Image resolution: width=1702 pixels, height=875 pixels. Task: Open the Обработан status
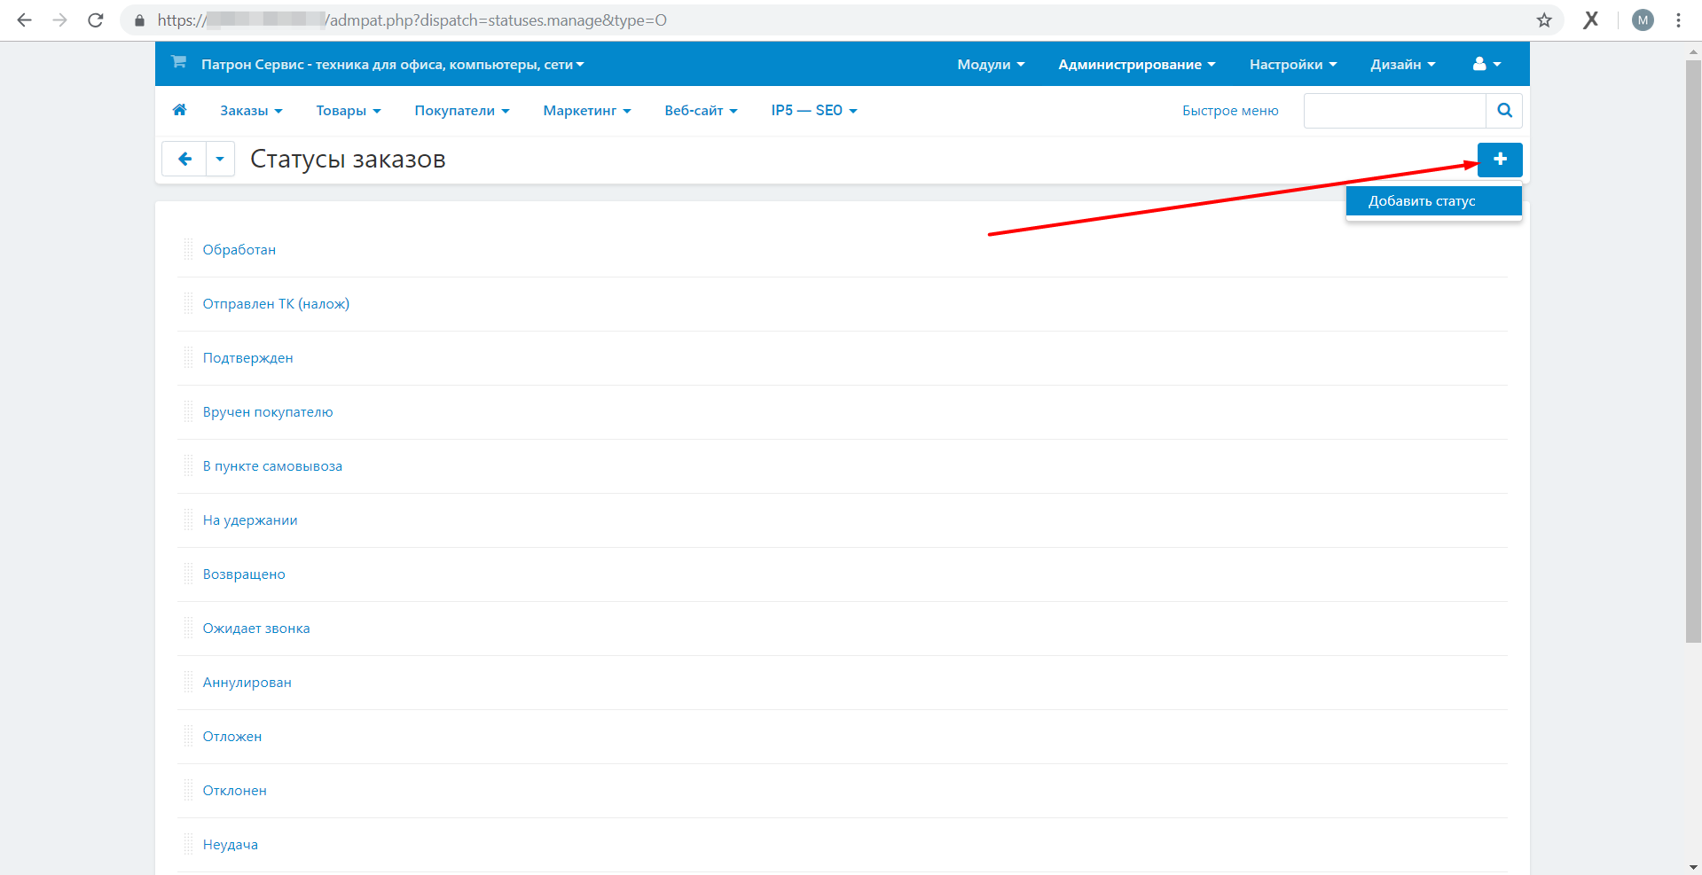[x=239, y=249]
